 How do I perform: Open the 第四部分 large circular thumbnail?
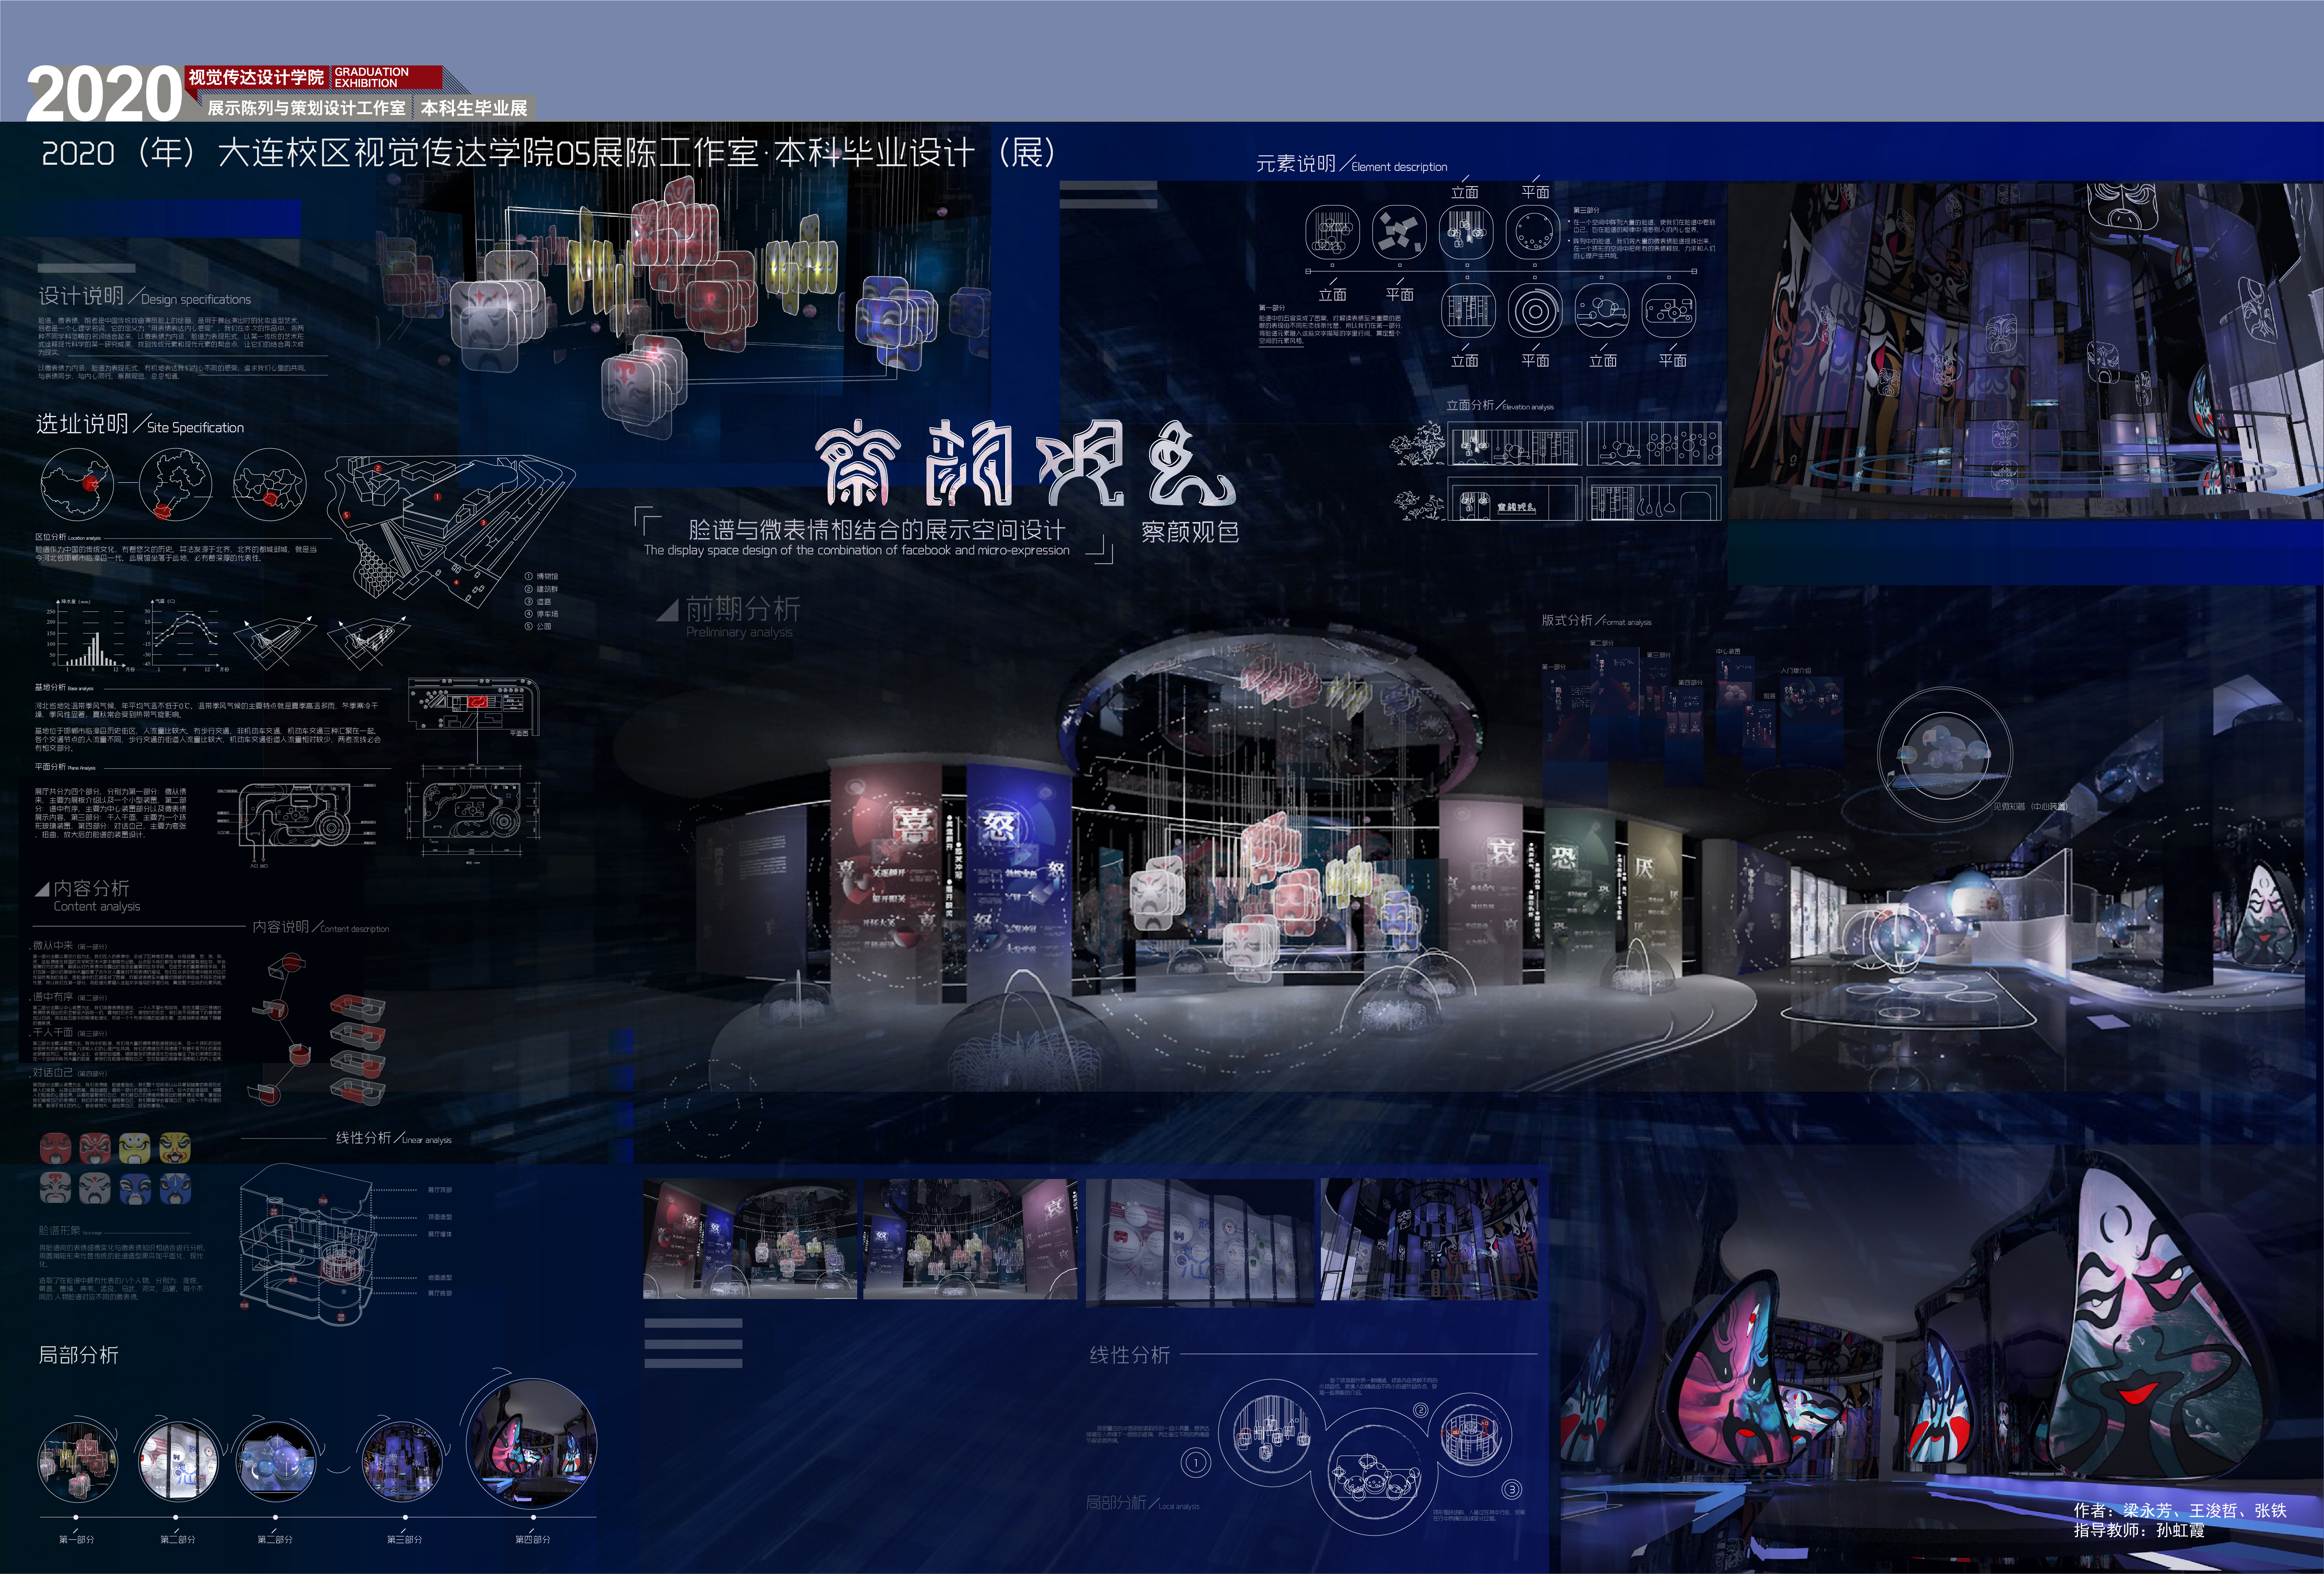point(532,1445)
